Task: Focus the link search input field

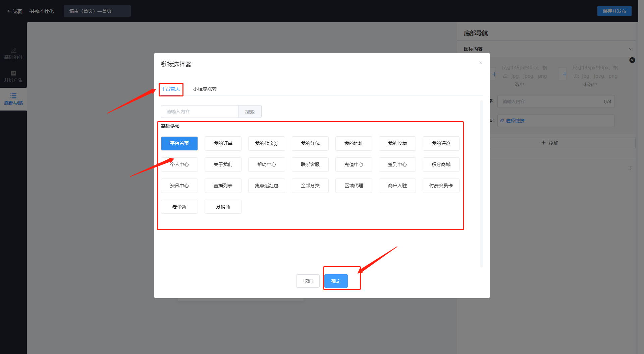Action: click(200, 112)
